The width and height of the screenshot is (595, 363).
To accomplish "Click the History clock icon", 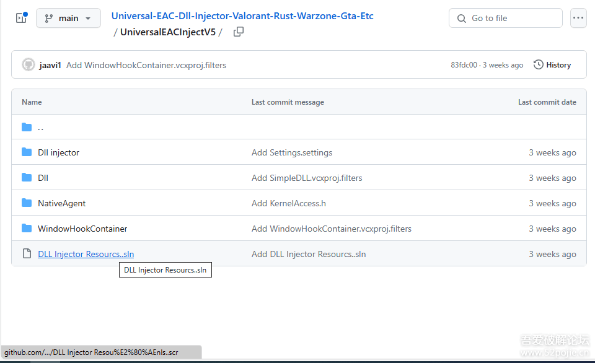I will click(x=538, y=64).
